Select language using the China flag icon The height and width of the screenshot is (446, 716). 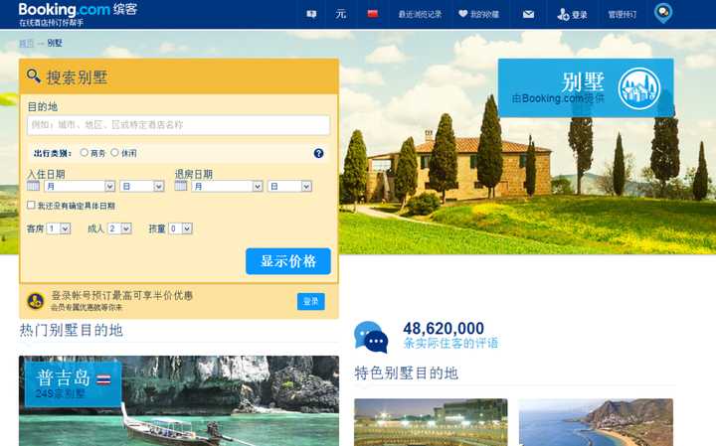(x=373, y=14)
